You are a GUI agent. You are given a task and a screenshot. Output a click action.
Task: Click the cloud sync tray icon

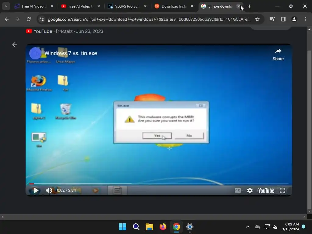tap(257, 227)
